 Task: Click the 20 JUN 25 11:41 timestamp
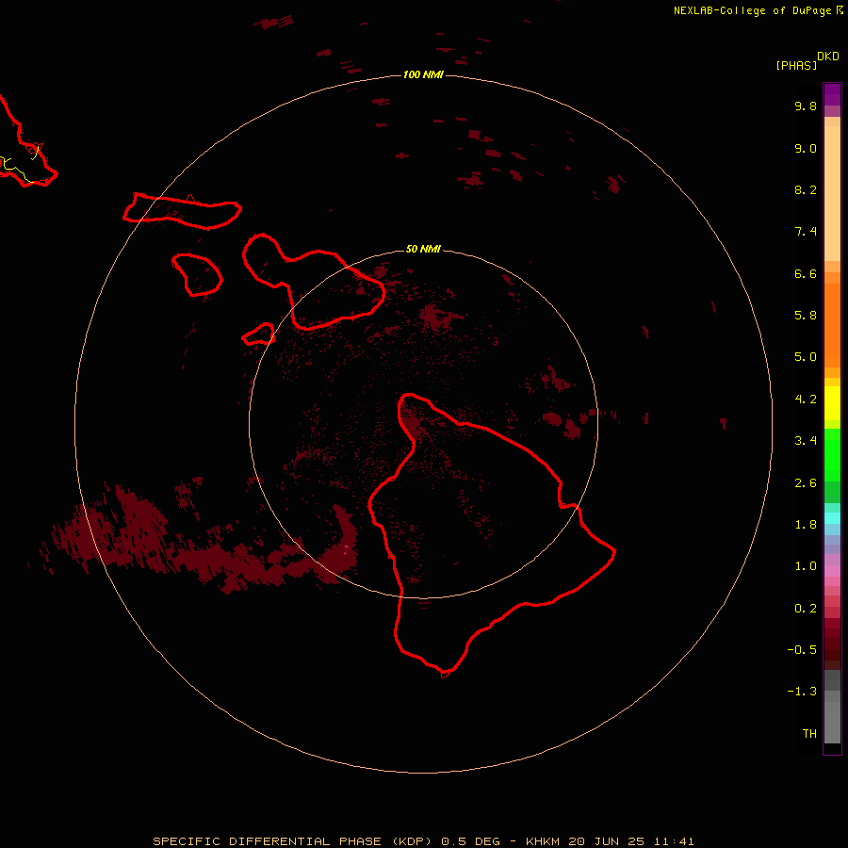point(631,841)
